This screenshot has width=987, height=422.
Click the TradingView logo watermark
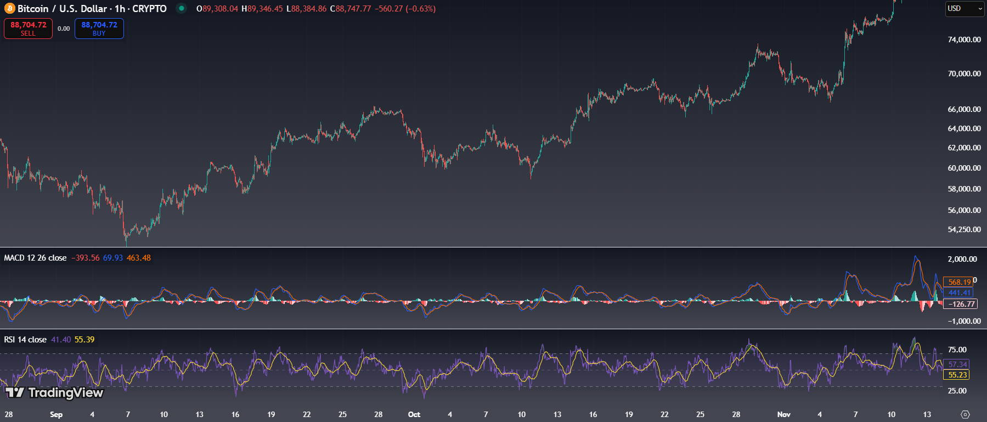(x=54, y=392)
